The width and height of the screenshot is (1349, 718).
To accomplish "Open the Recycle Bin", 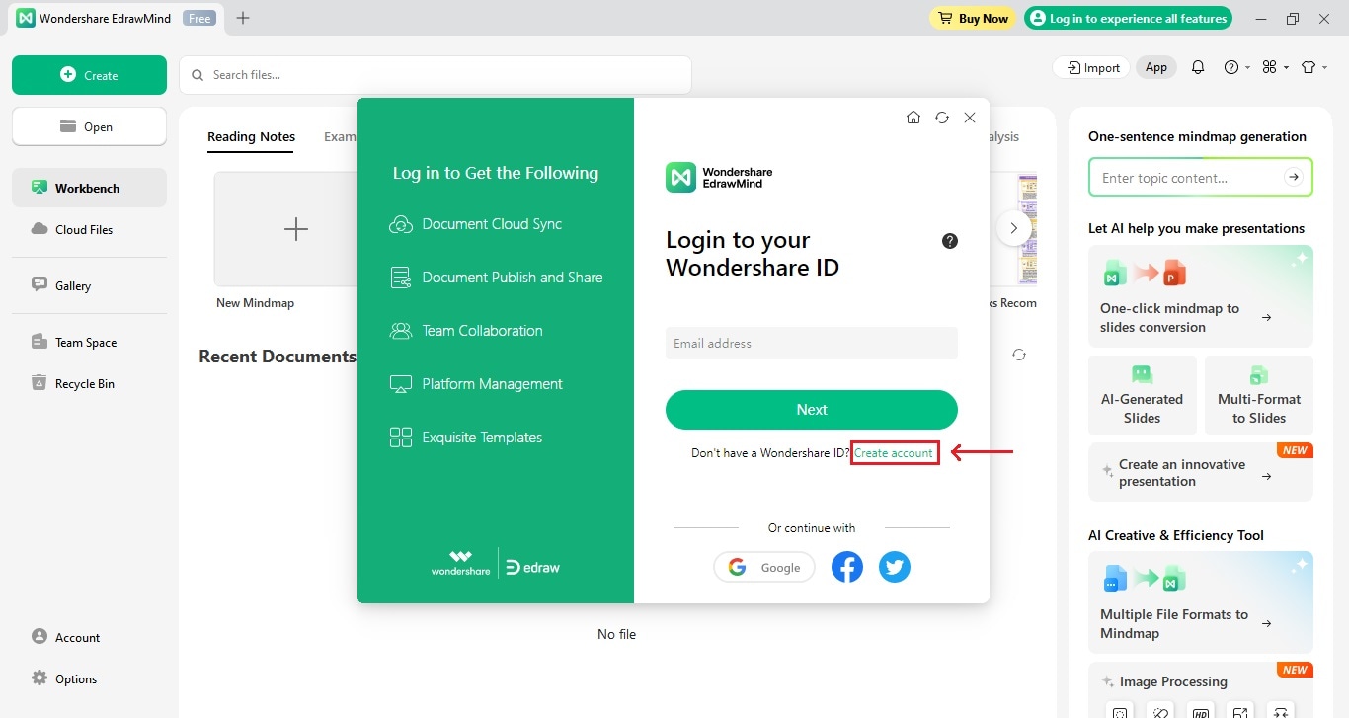I will coord(89,383).
